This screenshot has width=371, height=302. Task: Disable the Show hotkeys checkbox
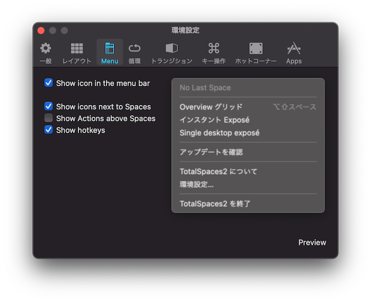coord(49,130)
